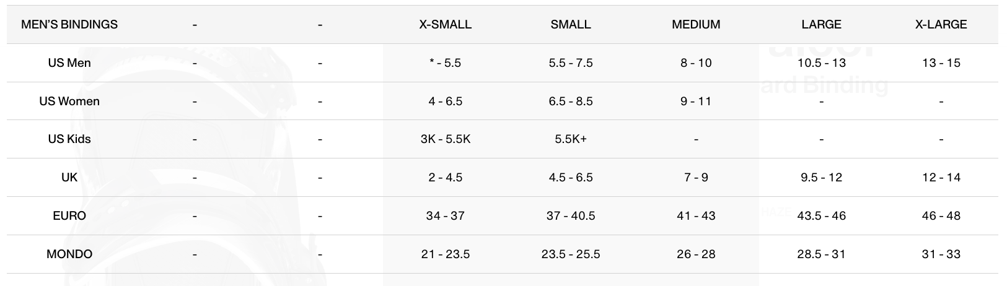The image size is (1007, 286).
Task: Select the X-LARGE column header
Action: pos(941,25)
